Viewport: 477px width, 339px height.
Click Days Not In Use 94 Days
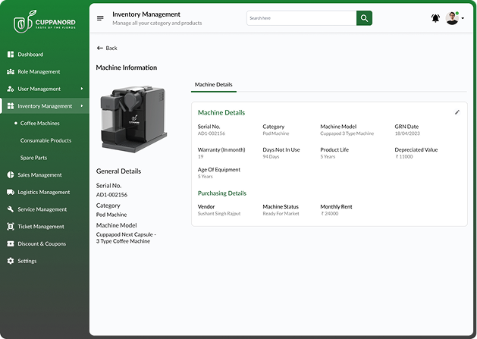(271, 157)
